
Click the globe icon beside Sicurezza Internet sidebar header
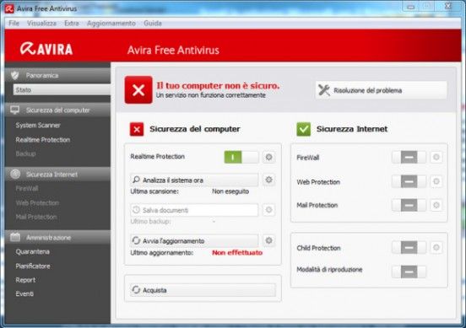point(15,175)
